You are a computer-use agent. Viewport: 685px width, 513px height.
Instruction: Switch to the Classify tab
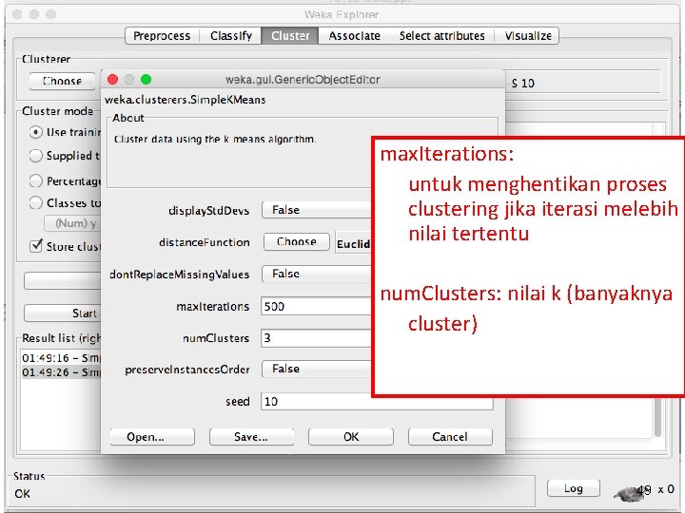pyautogui.click(x=230, y=36)
